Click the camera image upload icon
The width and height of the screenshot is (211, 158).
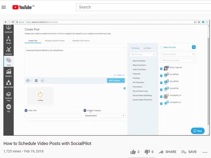[28, 80]
